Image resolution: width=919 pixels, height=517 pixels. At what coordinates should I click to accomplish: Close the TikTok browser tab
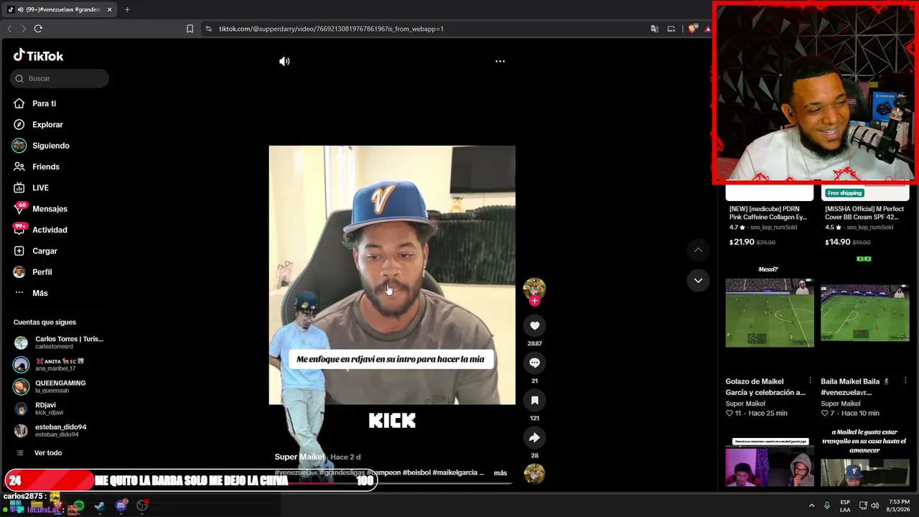109,9
